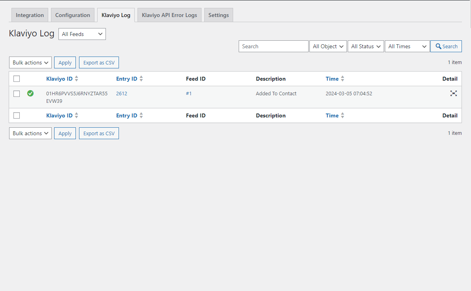
Task: Go to the Settings tab
Action: tap(219, 15)
